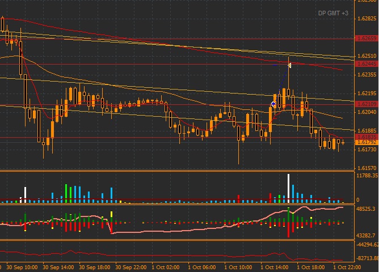
Task: Click the 30 Sep 10:00 time label
Action: pos(22,267)
